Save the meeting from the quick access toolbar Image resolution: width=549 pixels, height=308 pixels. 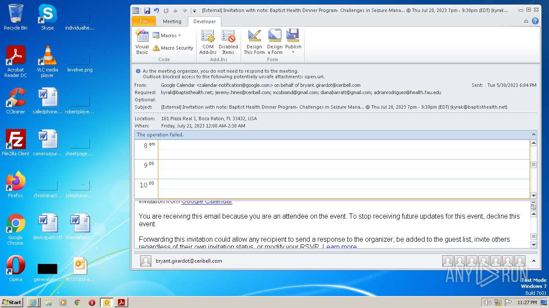(147, 11)
